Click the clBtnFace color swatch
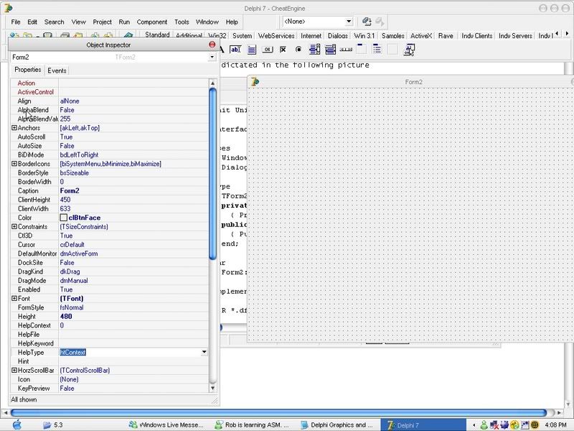 [x=64, y=218]
